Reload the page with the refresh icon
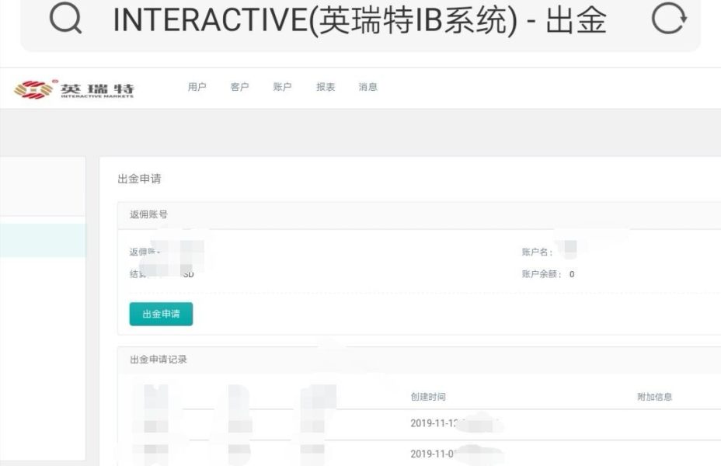Screen dimensions: 721x466 point(669,18)
